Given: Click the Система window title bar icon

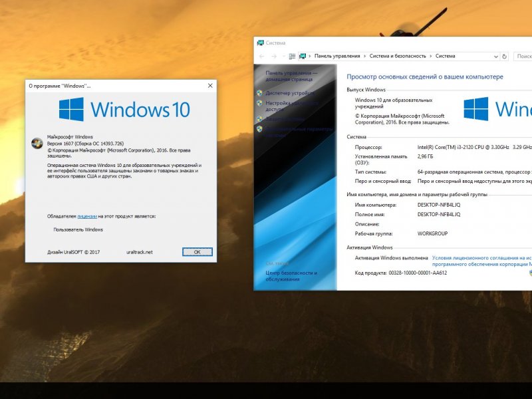Looking at the screenshot, I should pos(260,43).
